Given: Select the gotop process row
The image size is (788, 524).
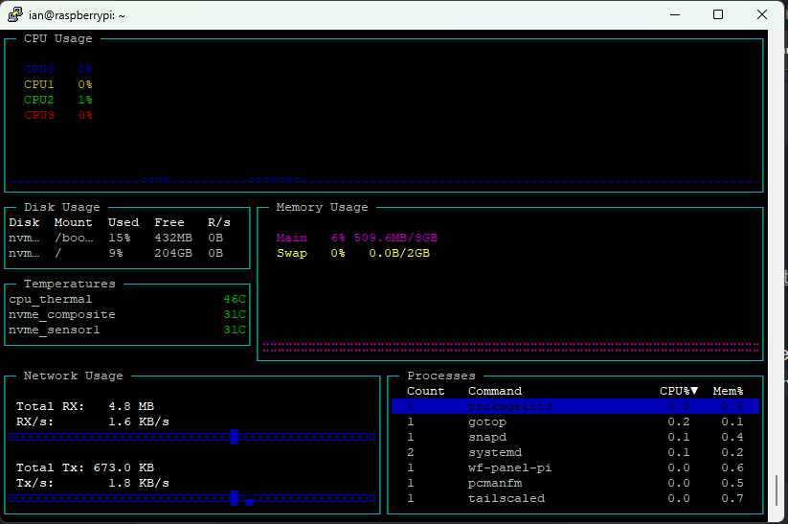Looking at the screenshot, I should pyautogui.click(x=575, y=421).
